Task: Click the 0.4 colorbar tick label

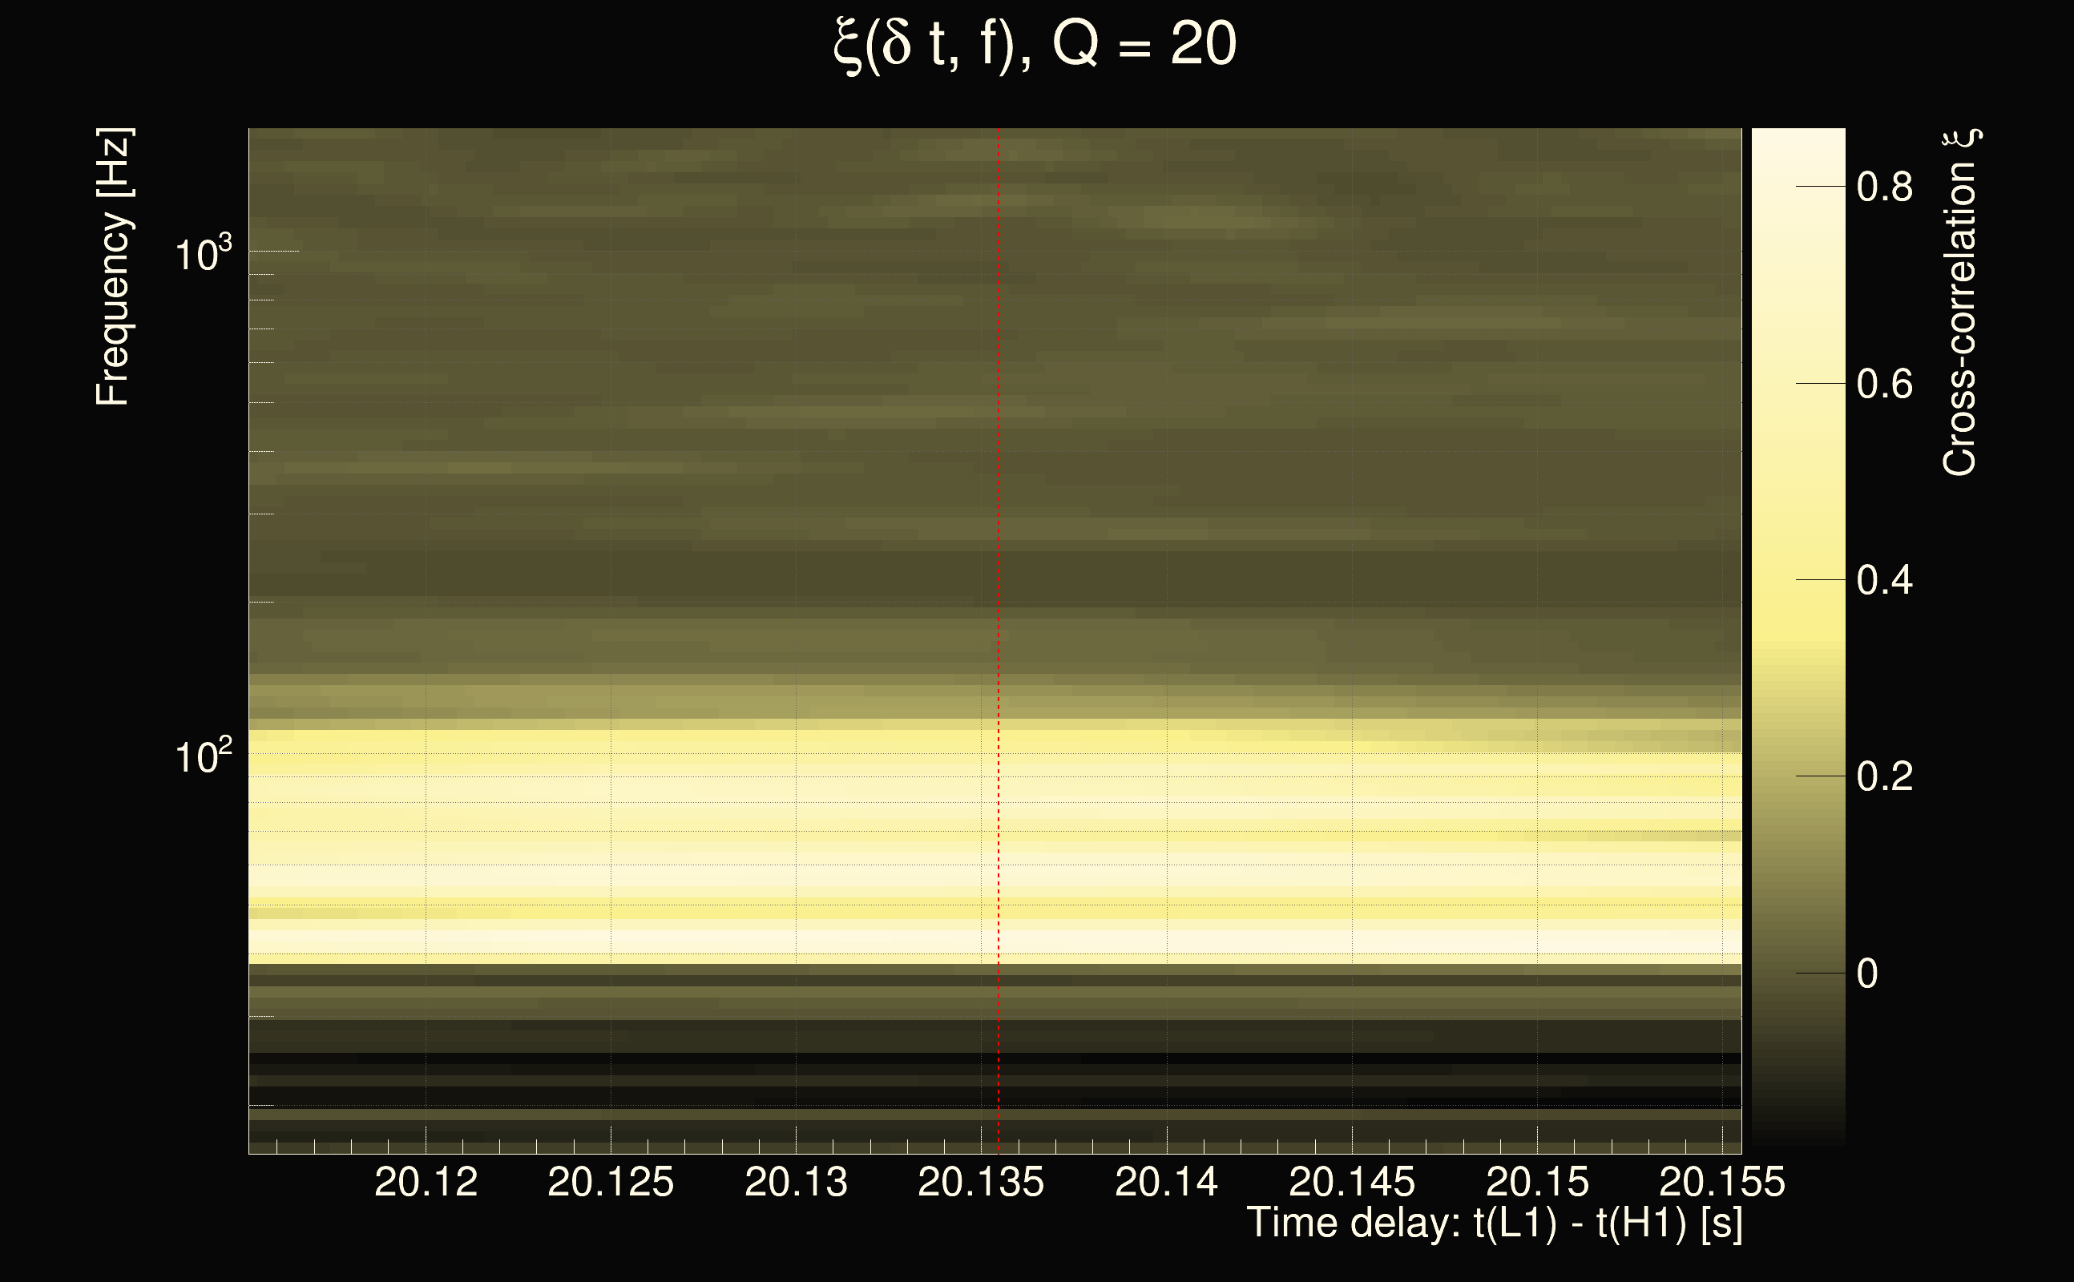Action: 1884,581
